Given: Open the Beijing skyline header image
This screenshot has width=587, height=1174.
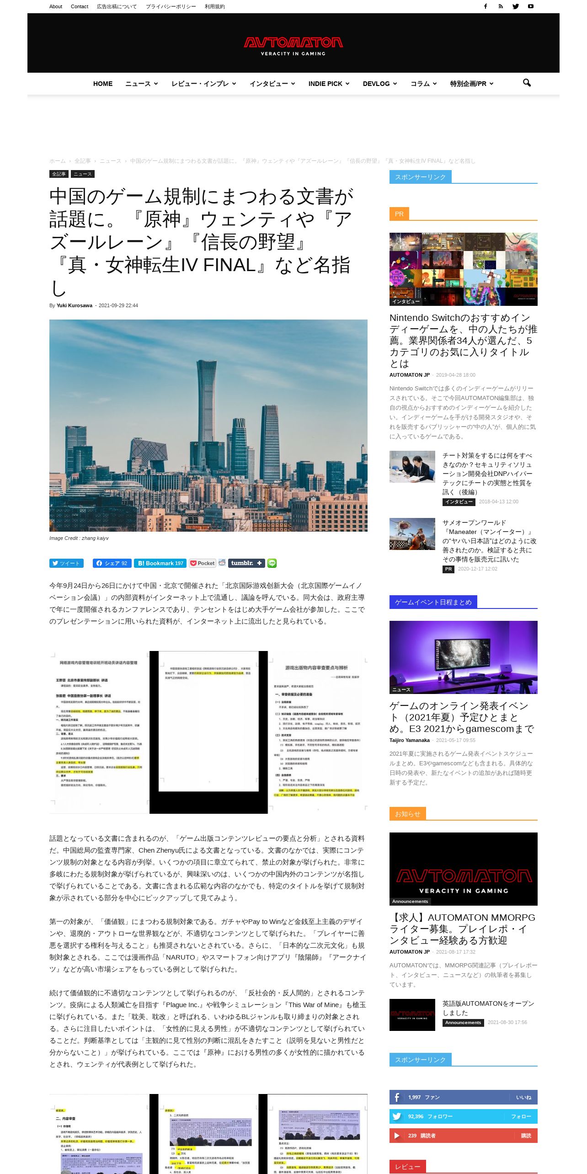Looking at the screenshot, I should pos(208,425).
